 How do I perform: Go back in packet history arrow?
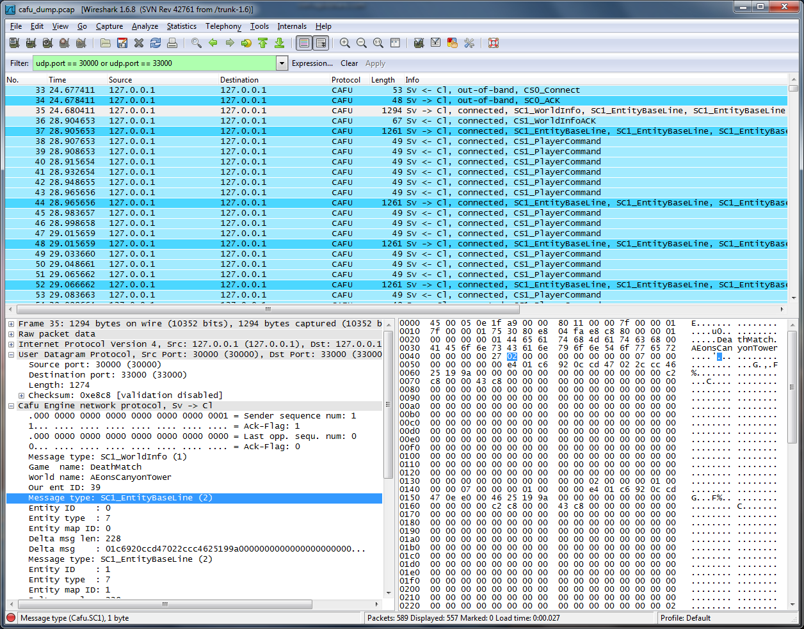coord(213,43)
